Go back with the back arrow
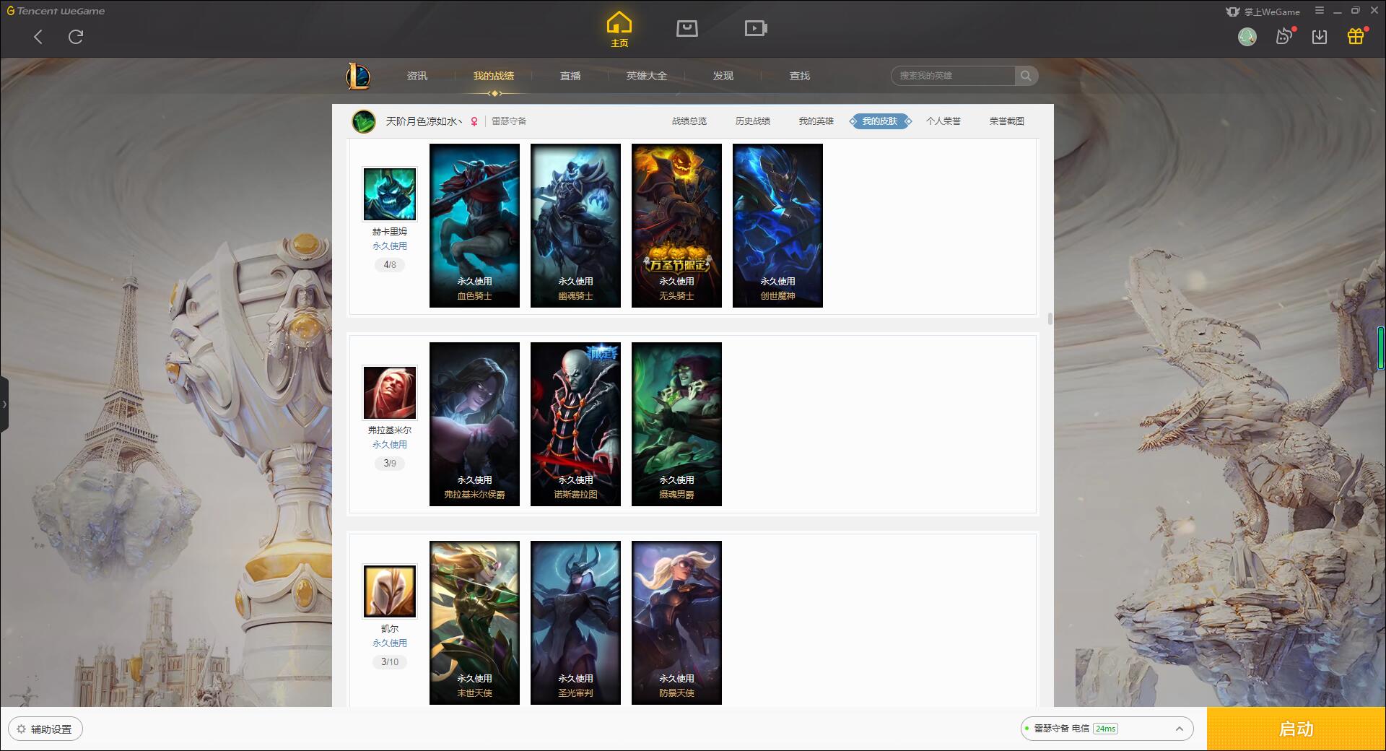 pyautogui.click(x=38, y=37)
